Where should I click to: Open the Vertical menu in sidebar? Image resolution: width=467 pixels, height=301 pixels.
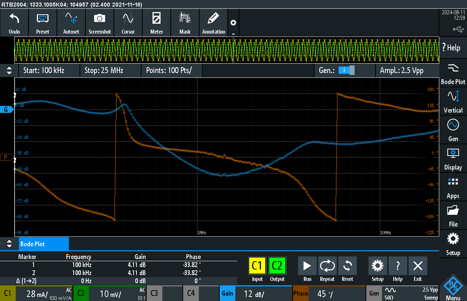[453, 102]
